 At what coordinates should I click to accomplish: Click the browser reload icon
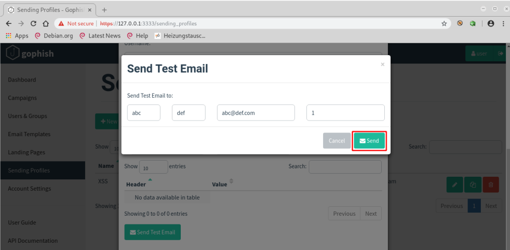pyautogui.click(x=33, y=23)
